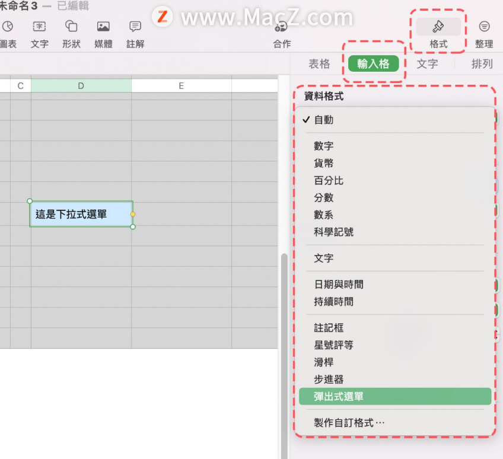Viewport: 503px width, 459px height.
Task: Click cell containing 這是下拉式選單
Action: (x=81, y=214)
